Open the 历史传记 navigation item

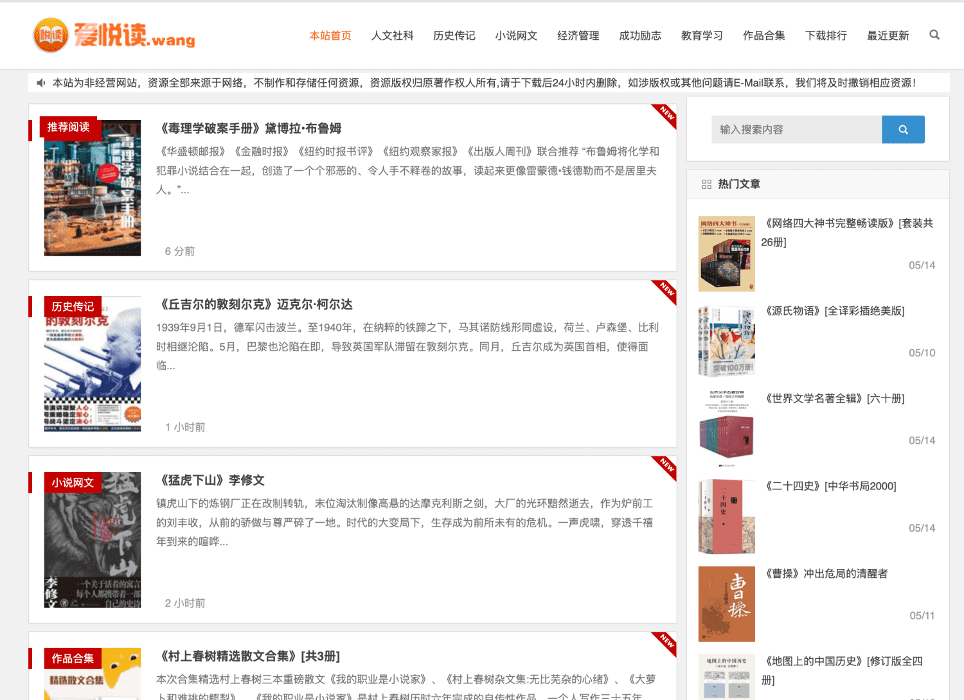(454, 35)
